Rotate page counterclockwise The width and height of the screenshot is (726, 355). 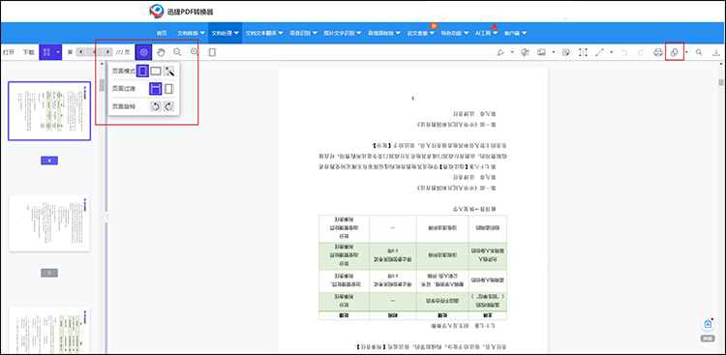tap(156, 106)
